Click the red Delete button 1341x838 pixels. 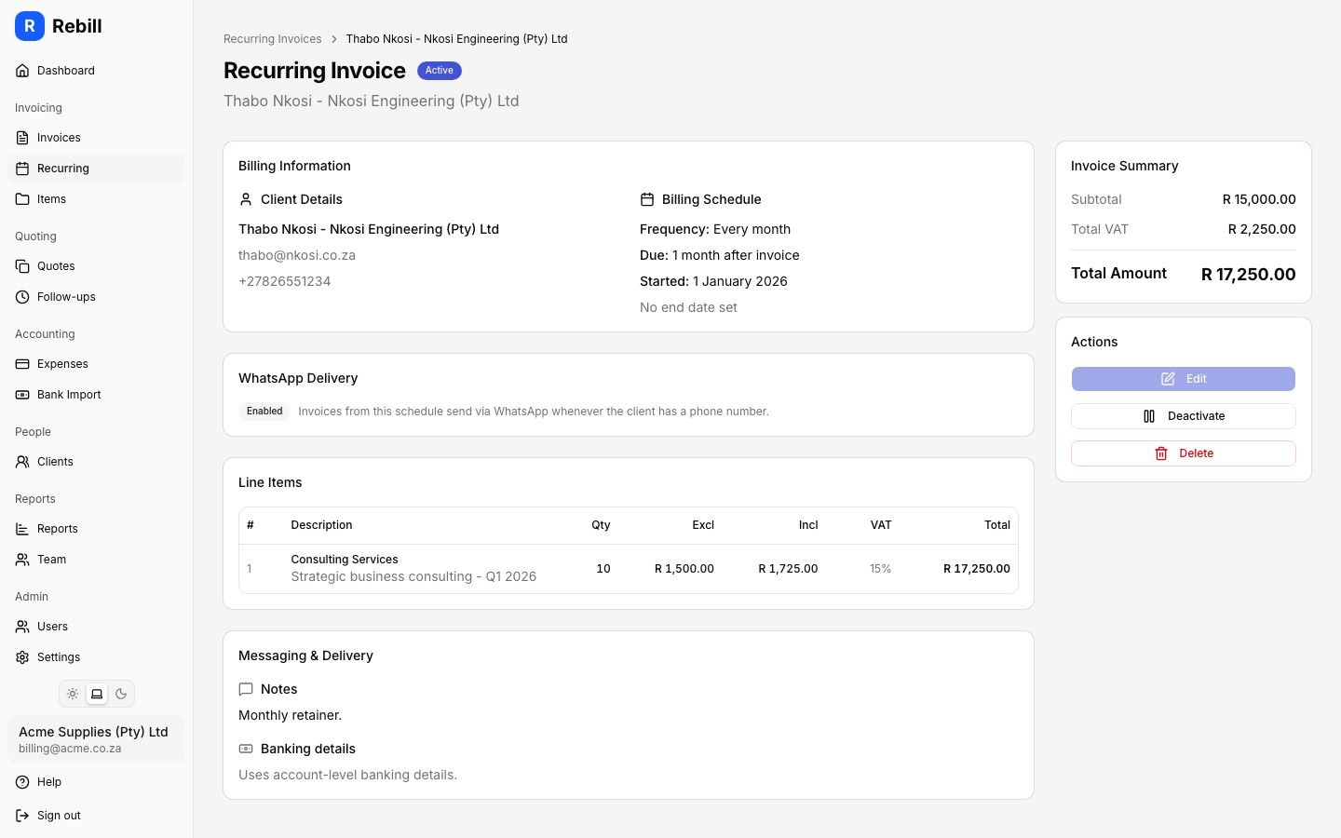tap(1183, 453)
